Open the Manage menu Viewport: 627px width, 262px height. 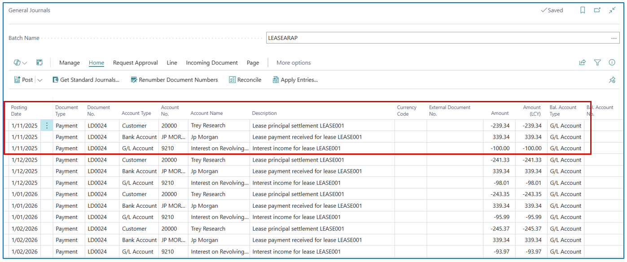[70, 63]
